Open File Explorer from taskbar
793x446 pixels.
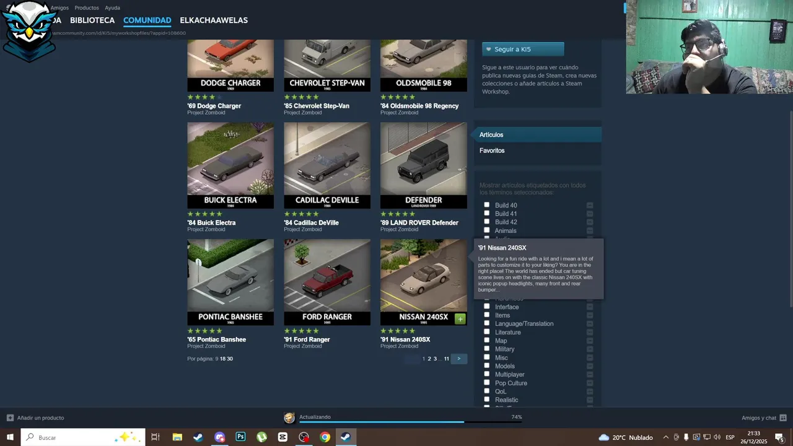[177, 437]
